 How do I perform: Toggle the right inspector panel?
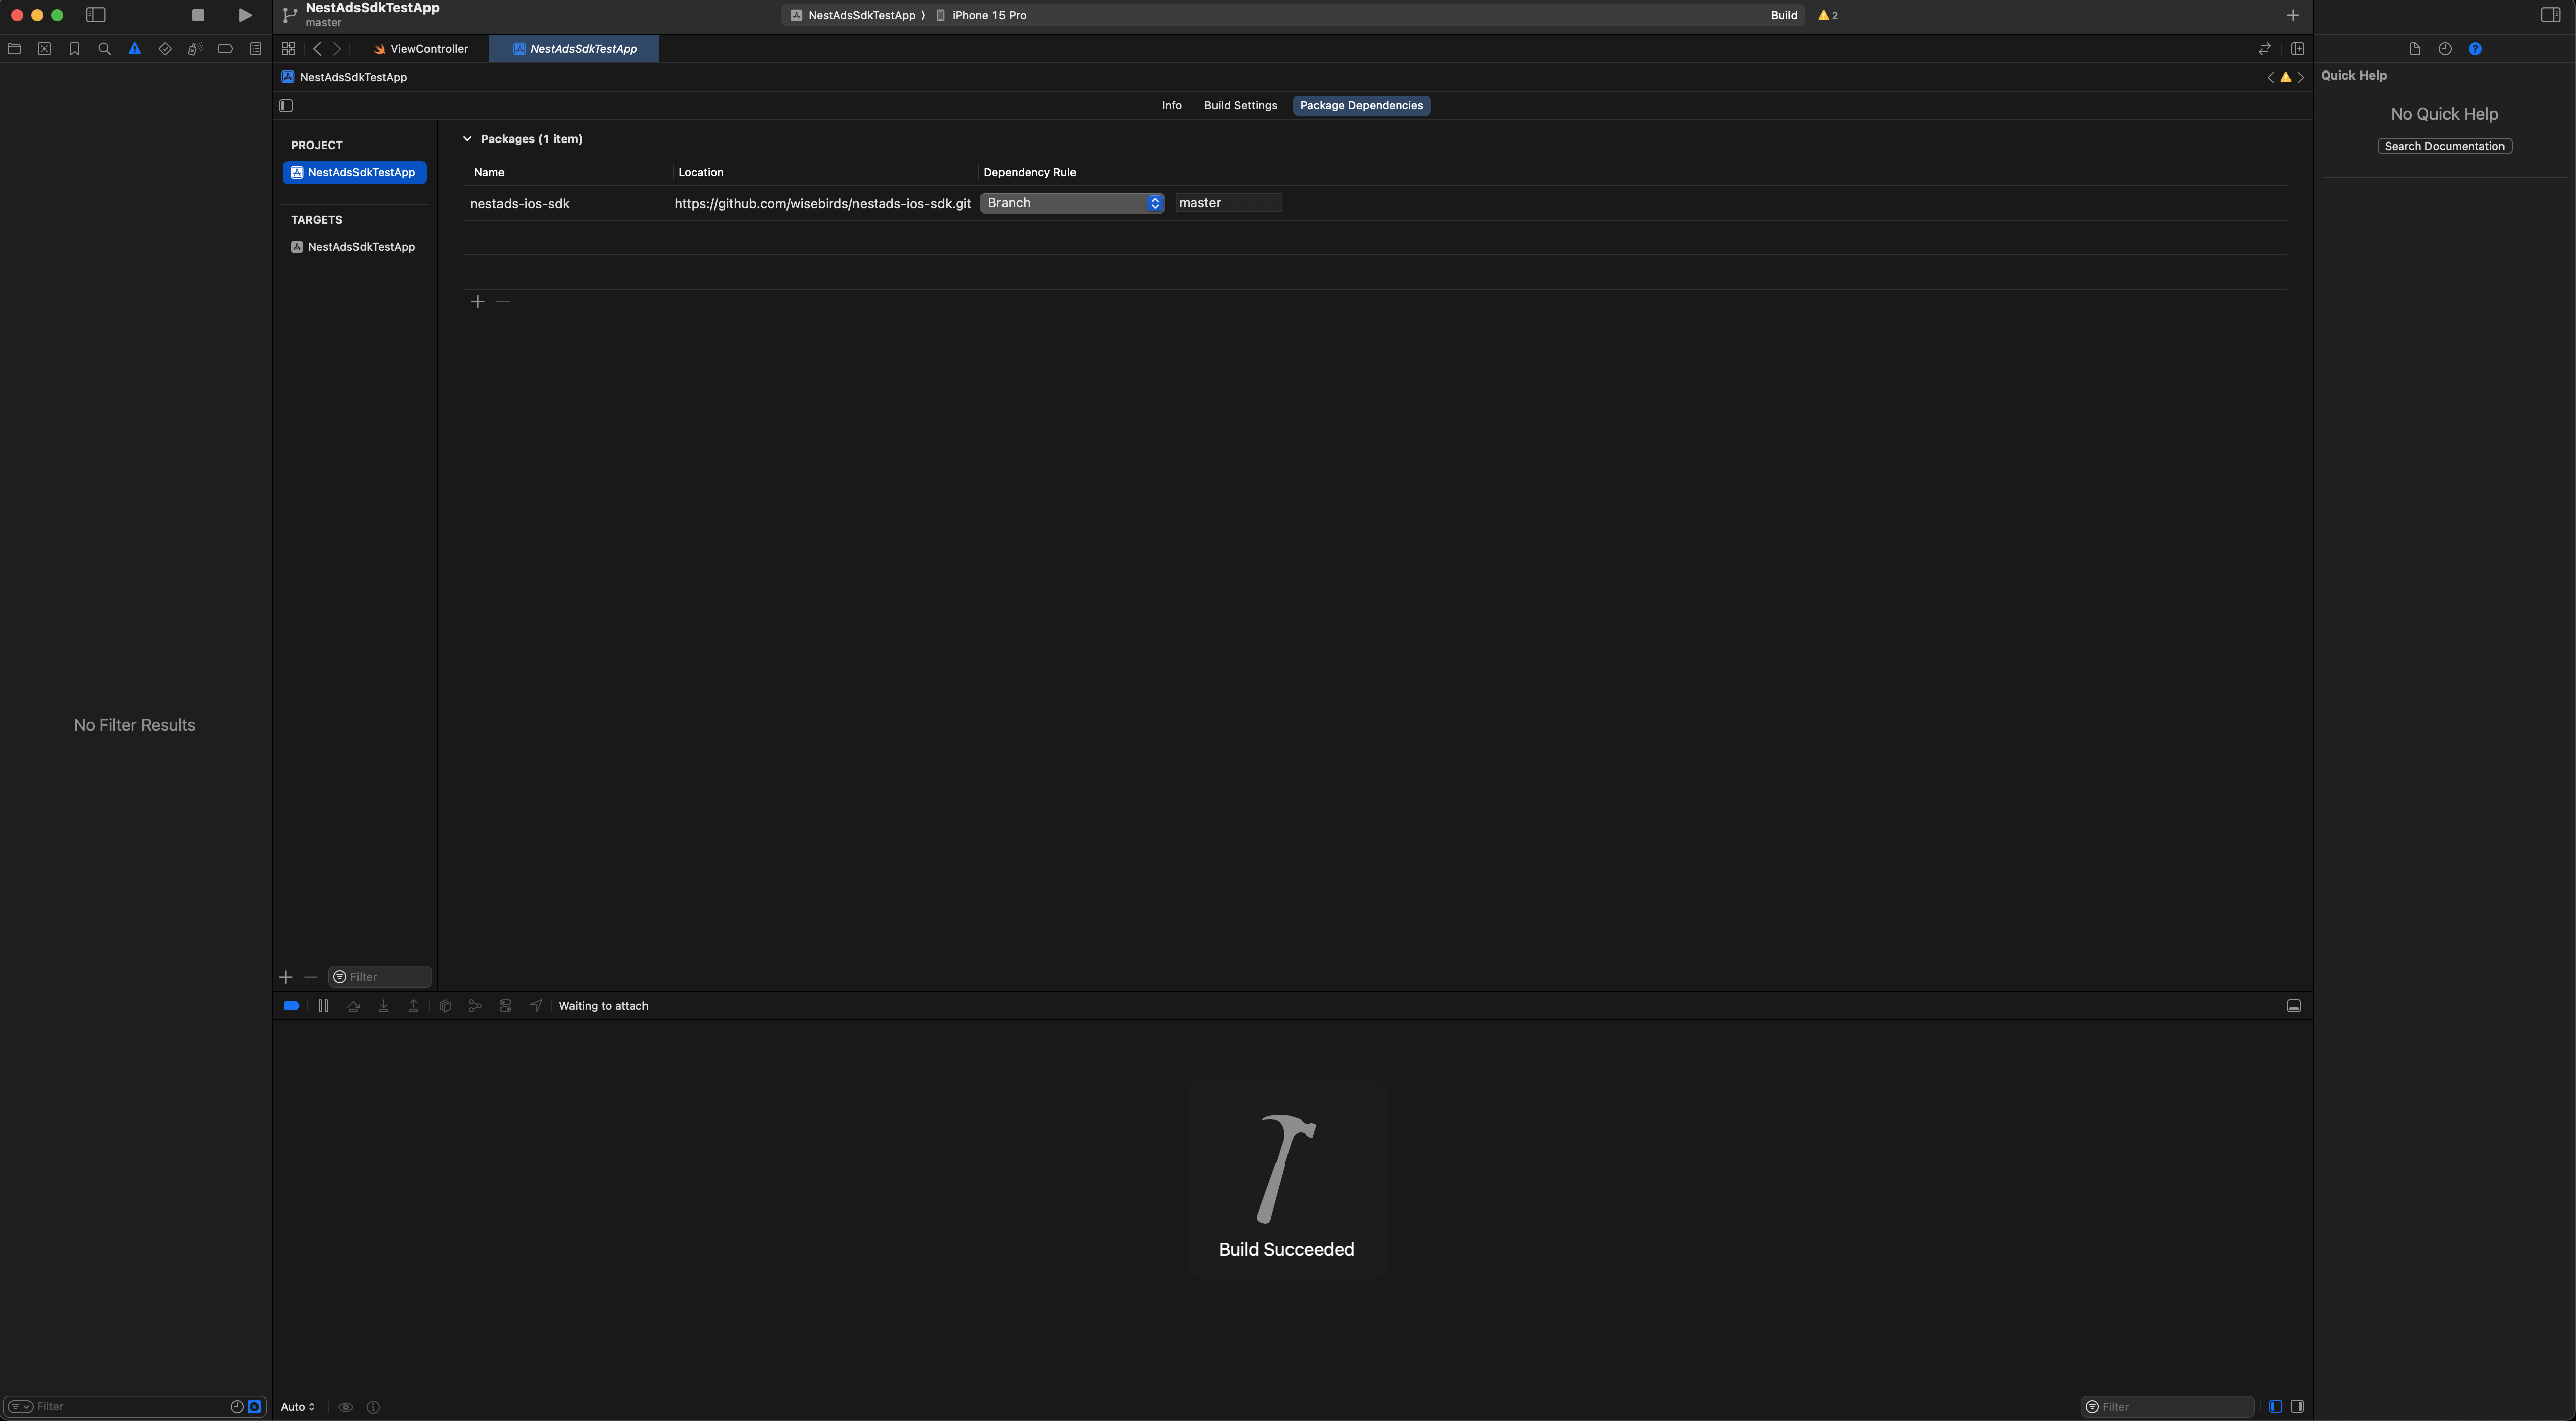[2550, 15]
